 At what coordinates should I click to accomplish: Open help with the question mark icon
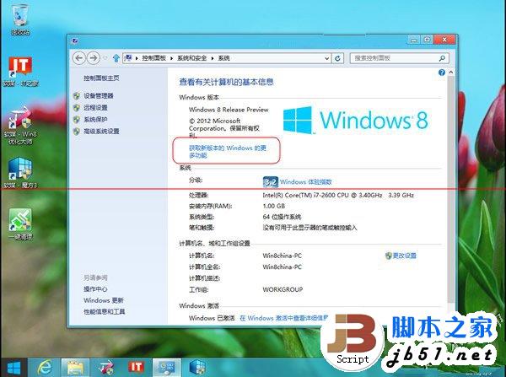(x=442, y=73)
